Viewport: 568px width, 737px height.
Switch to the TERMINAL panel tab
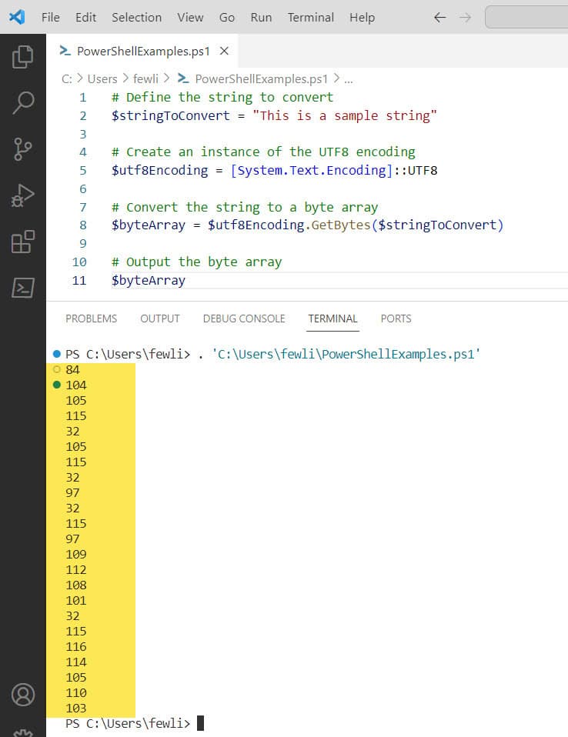coord(332,318)
